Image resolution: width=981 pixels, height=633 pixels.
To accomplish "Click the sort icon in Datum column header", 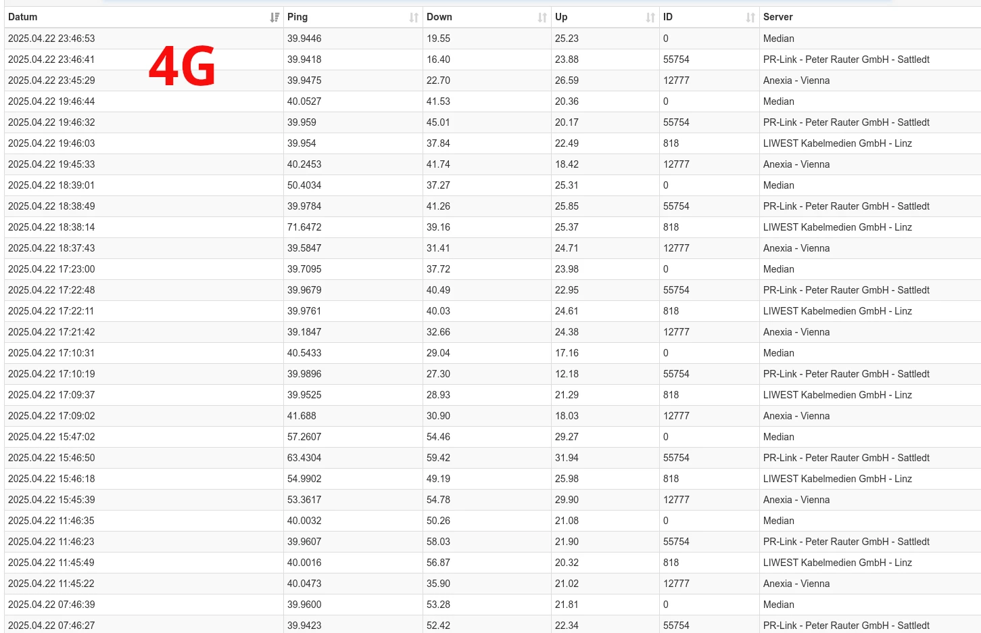I will 274,18.
